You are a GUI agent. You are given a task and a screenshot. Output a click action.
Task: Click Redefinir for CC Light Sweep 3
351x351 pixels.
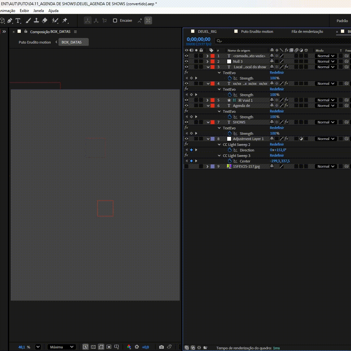click(x=277, y=155)
